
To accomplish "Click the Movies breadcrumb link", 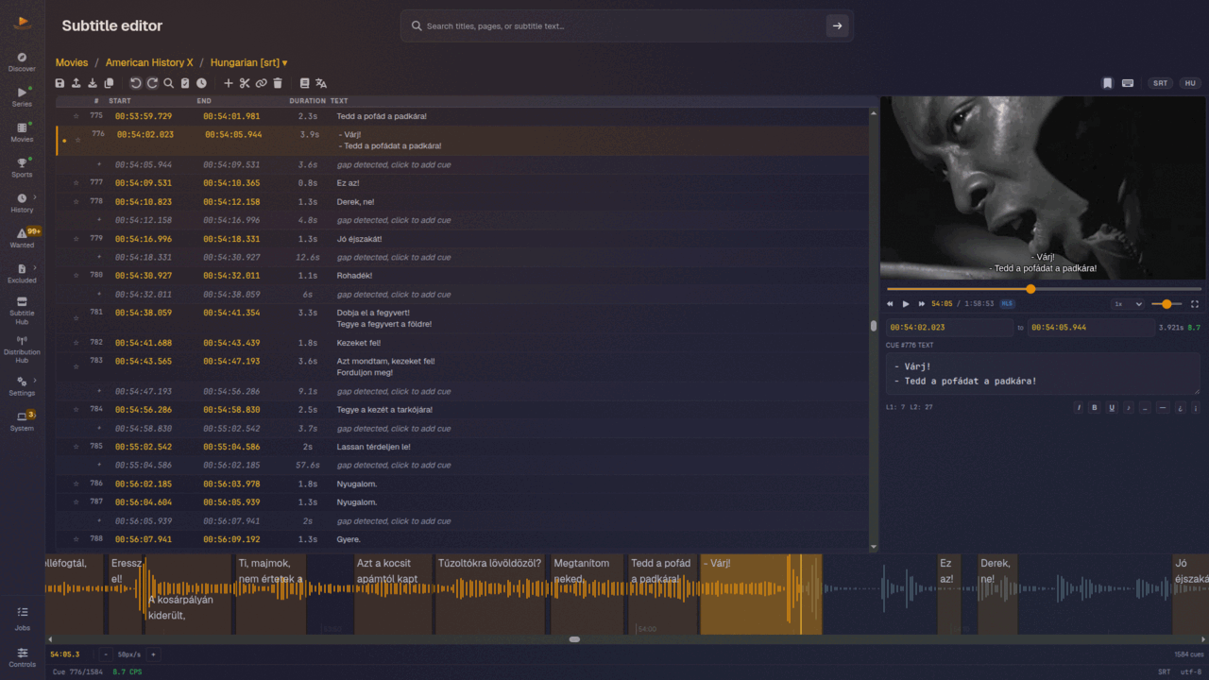I will [x=72, y=62].
